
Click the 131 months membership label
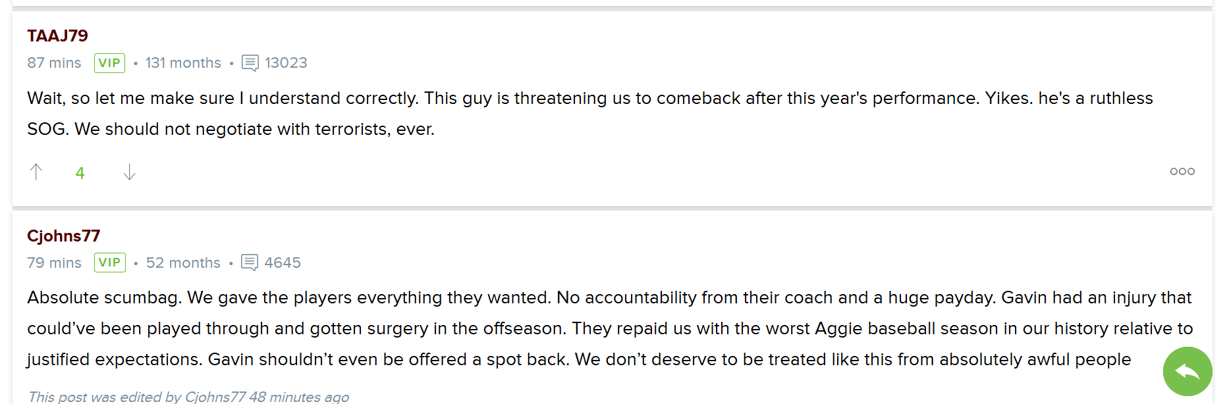pos(183,63)
